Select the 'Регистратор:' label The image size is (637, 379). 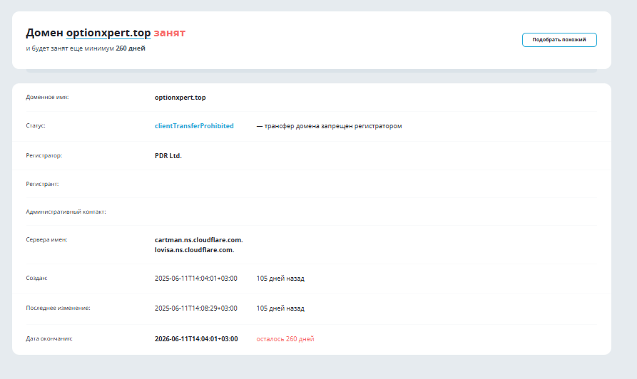(44, 155)
